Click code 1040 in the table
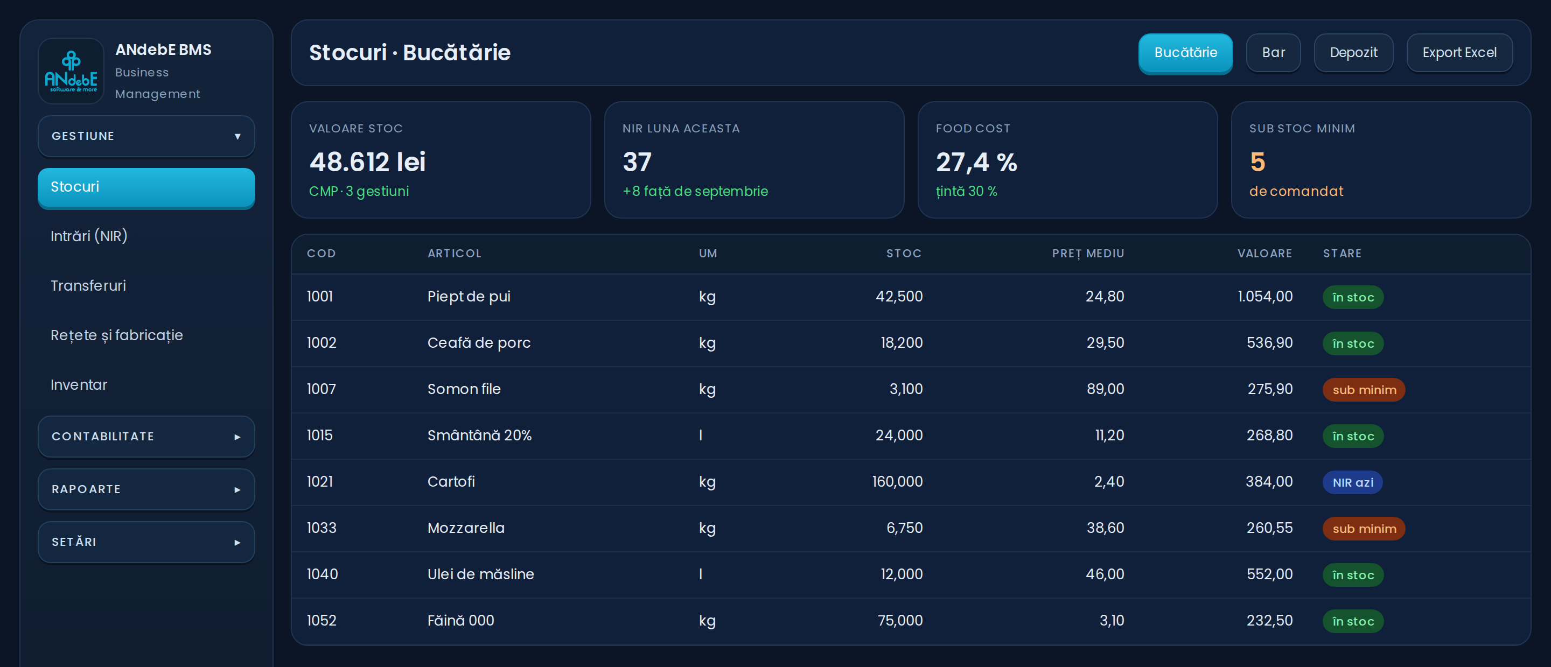The image size is (1551, 667). (322, 575)
